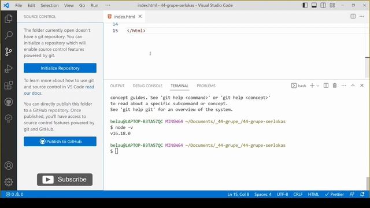Click the YouTube Subscribe button
Screen dimensions: 370x208
coord(65,180)
